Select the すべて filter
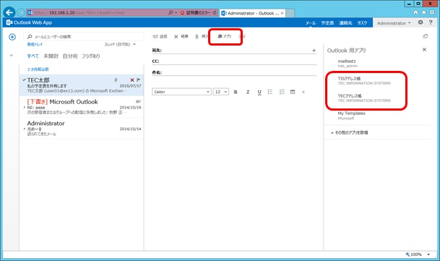The width and height of the screenshot is (440, 261). coord(33,56)
